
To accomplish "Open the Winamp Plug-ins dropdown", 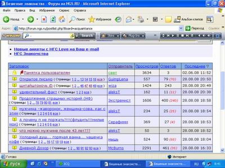I will [x=132, y=36].
